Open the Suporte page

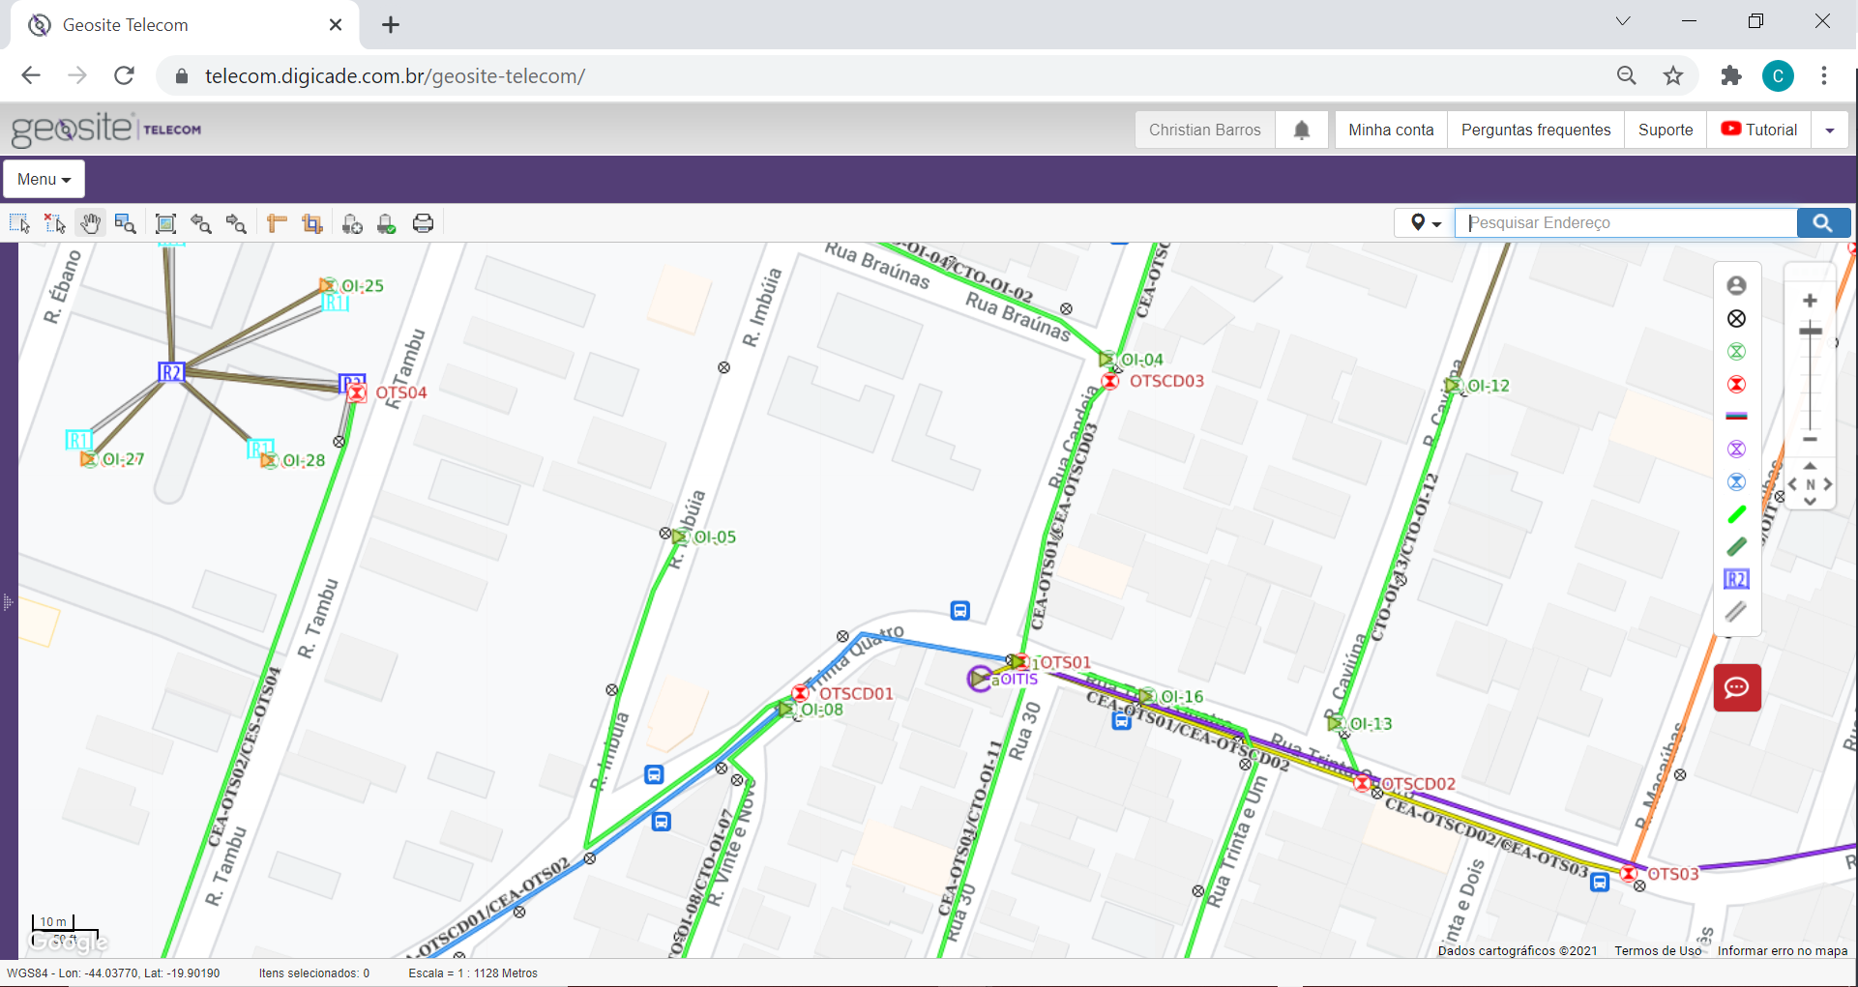tap(1666, 130)
